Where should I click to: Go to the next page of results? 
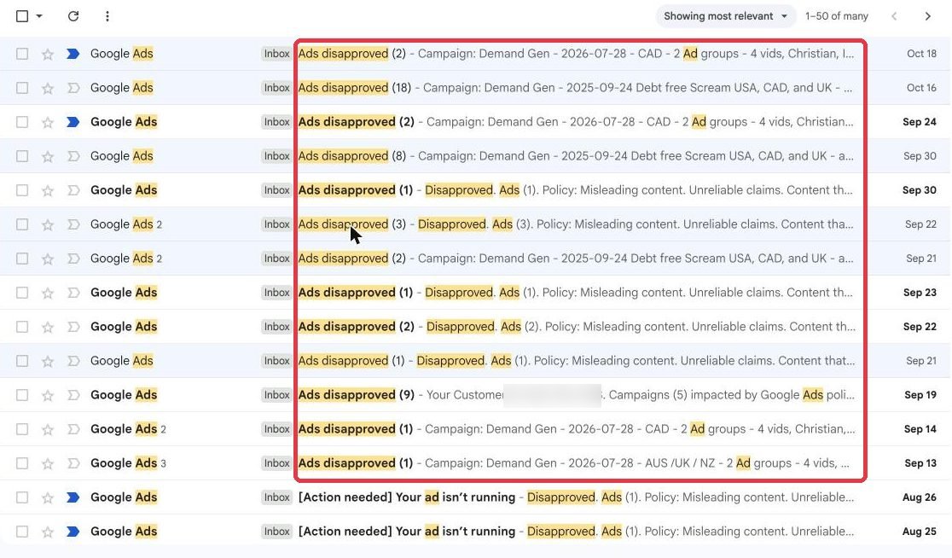coord(928,16)
